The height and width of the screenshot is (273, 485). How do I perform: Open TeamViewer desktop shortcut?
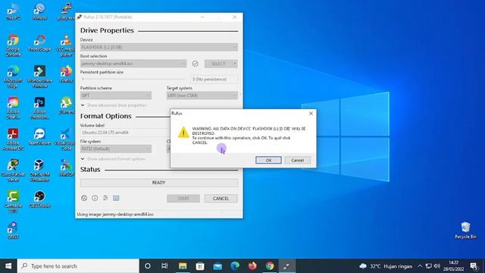point(39,136)
